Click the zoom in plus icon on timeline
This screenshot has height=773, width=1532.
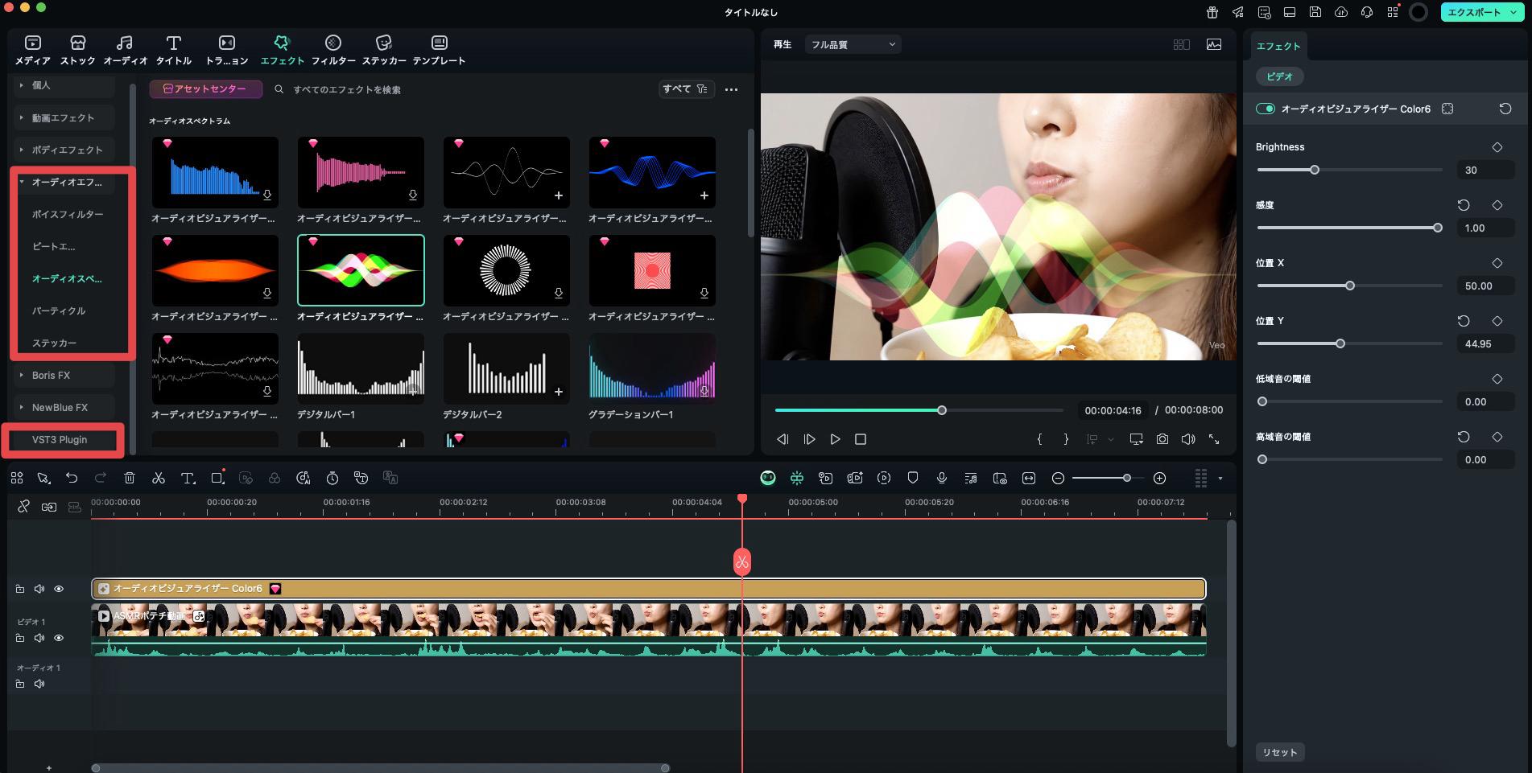point(1159,478)
